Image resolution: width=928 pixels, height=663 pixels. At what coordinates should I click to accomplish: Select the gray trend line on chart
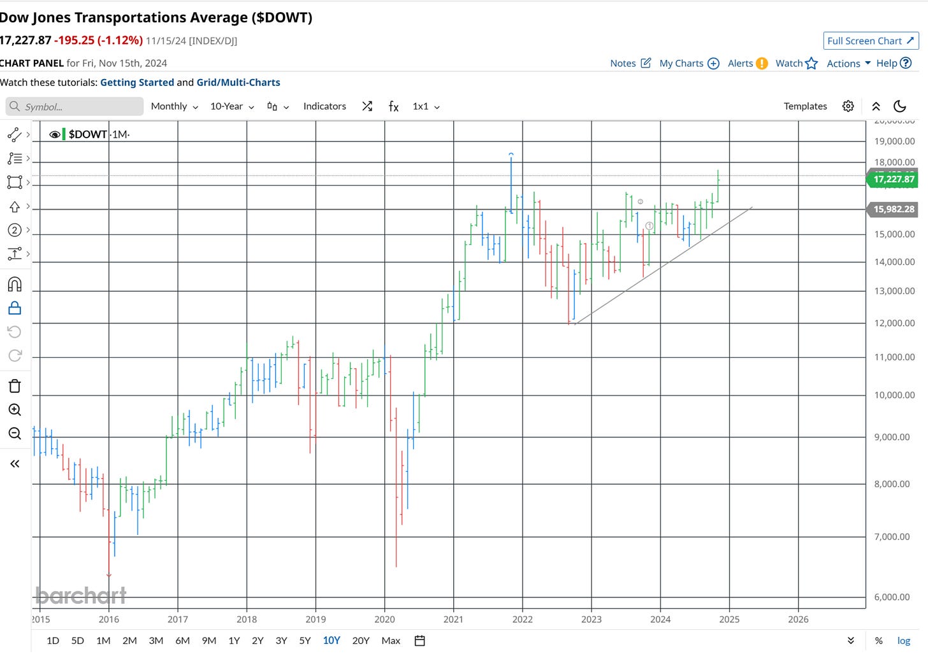tap(663, 265)
